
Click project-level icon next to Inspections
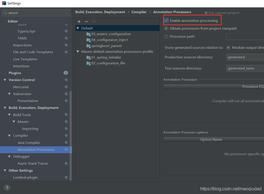pyautogui.click(x=66, y=45)
